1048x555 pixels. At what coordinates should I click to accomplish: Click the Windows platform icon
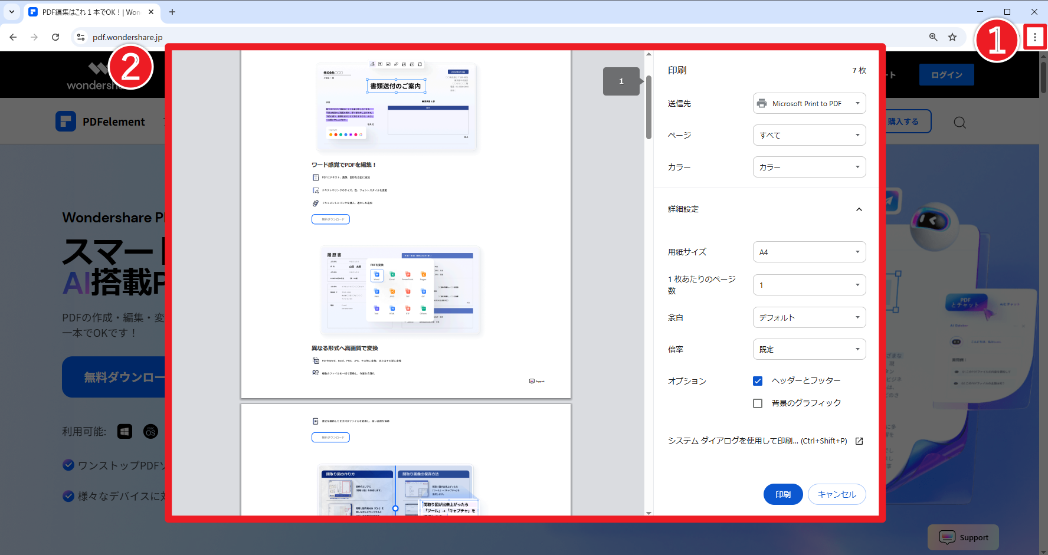click(x=125, y=432)
